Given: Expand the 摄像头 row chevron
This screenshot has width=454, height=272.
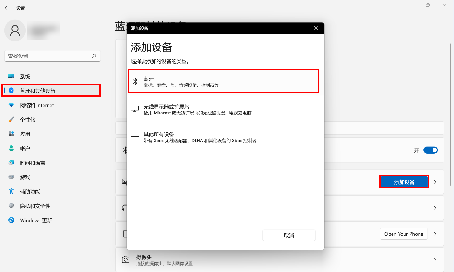Looking at the screenshot, I should (435, 260).
